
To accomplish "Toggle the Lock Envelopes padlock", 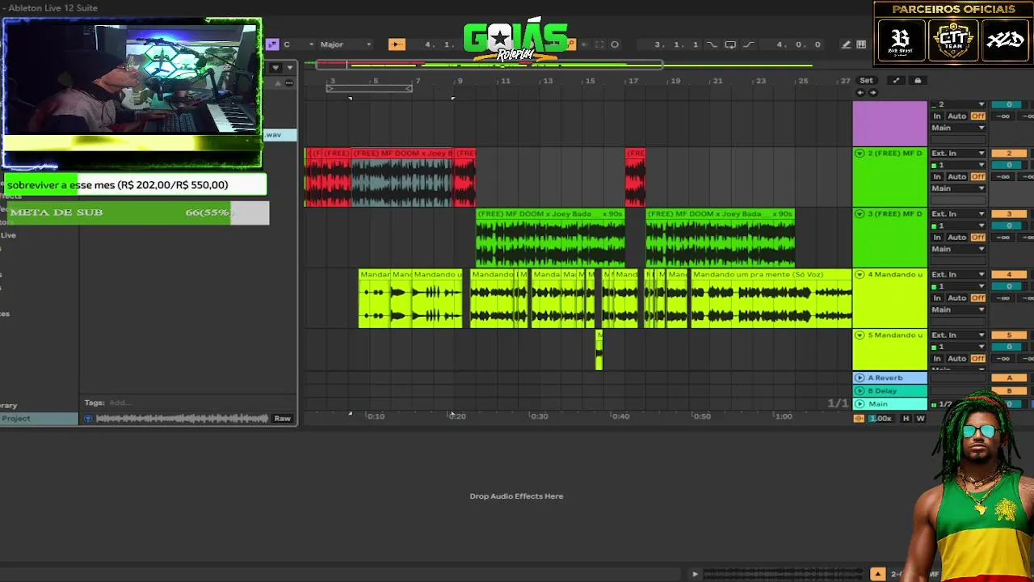I will pos(918,80).
